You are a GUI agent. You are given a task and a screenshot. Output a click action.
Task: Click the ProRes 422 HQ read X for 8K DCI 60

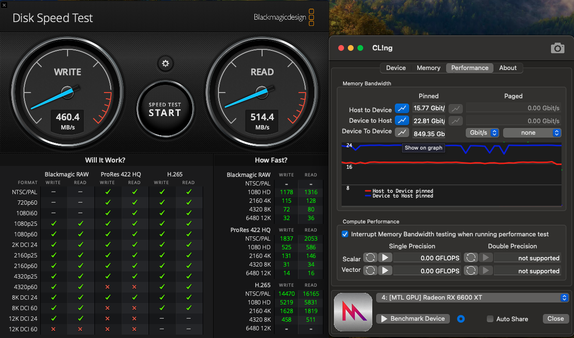(134, 308)
